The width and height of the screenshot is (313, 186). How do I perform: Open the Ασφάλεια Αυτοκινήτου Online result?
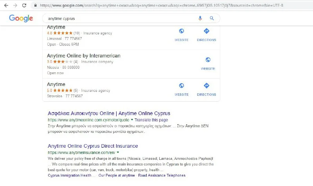[x=109, y=113]
